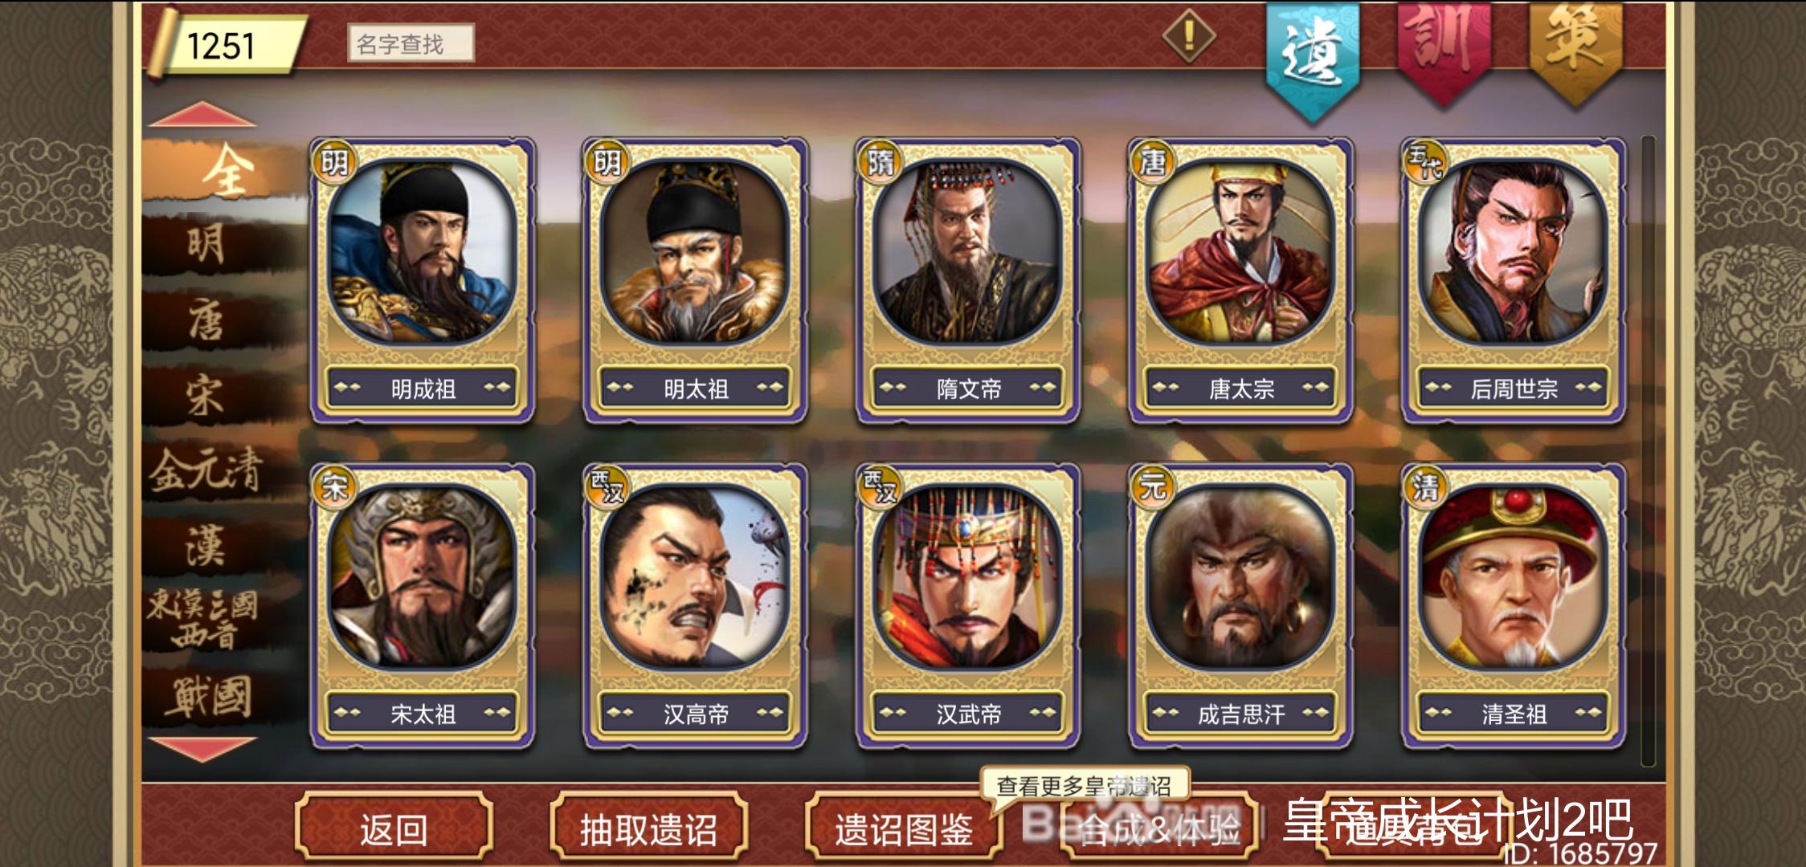Filter by 金元清 dynasties in sidebar
1806x867 pixels.
pyautogui.click(x=206, y=470)
